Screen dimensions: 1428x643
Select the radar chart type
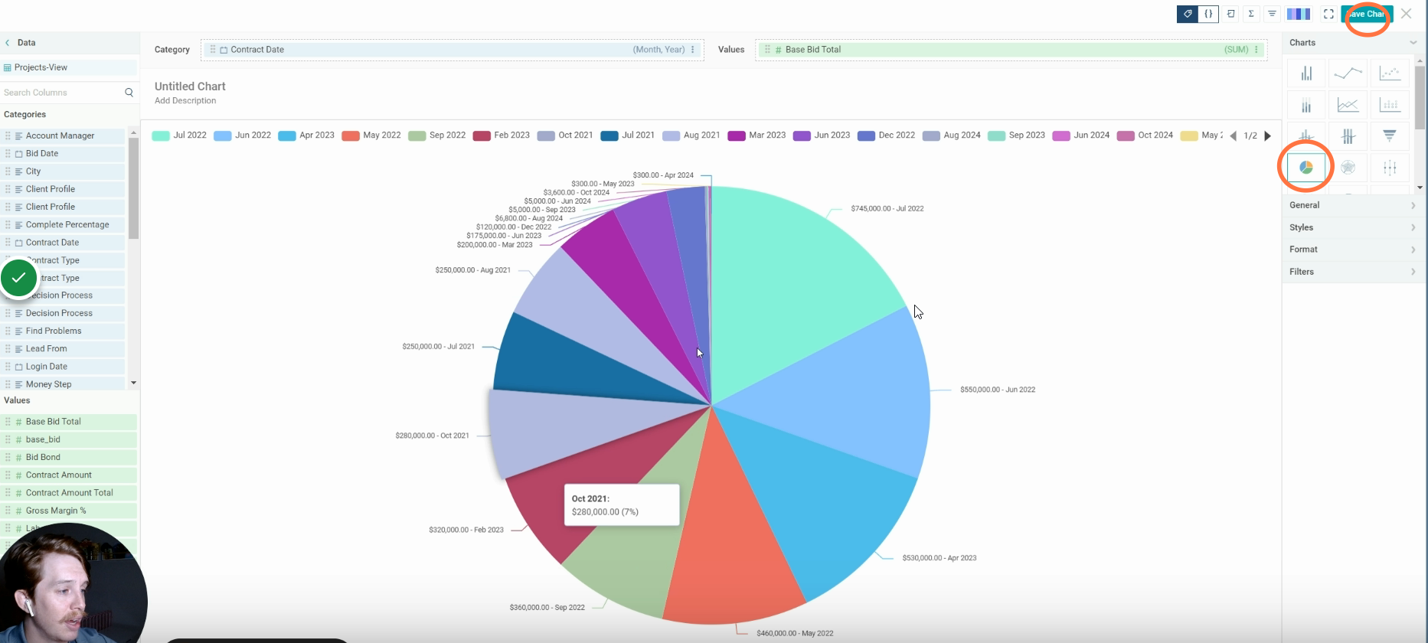tap(1348, 168)
